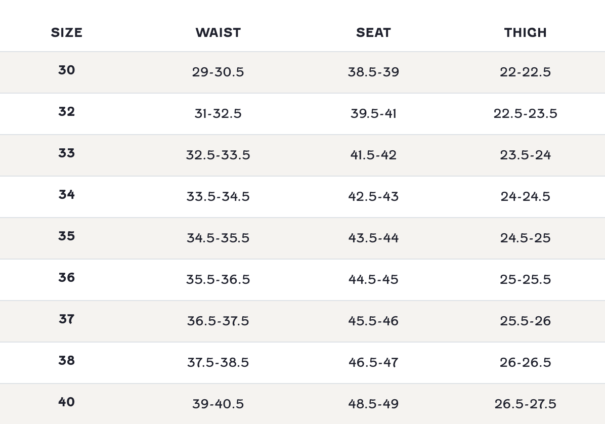The image size is (605, 424).
Task: Select size 30 row label
Action: point(66,70)
